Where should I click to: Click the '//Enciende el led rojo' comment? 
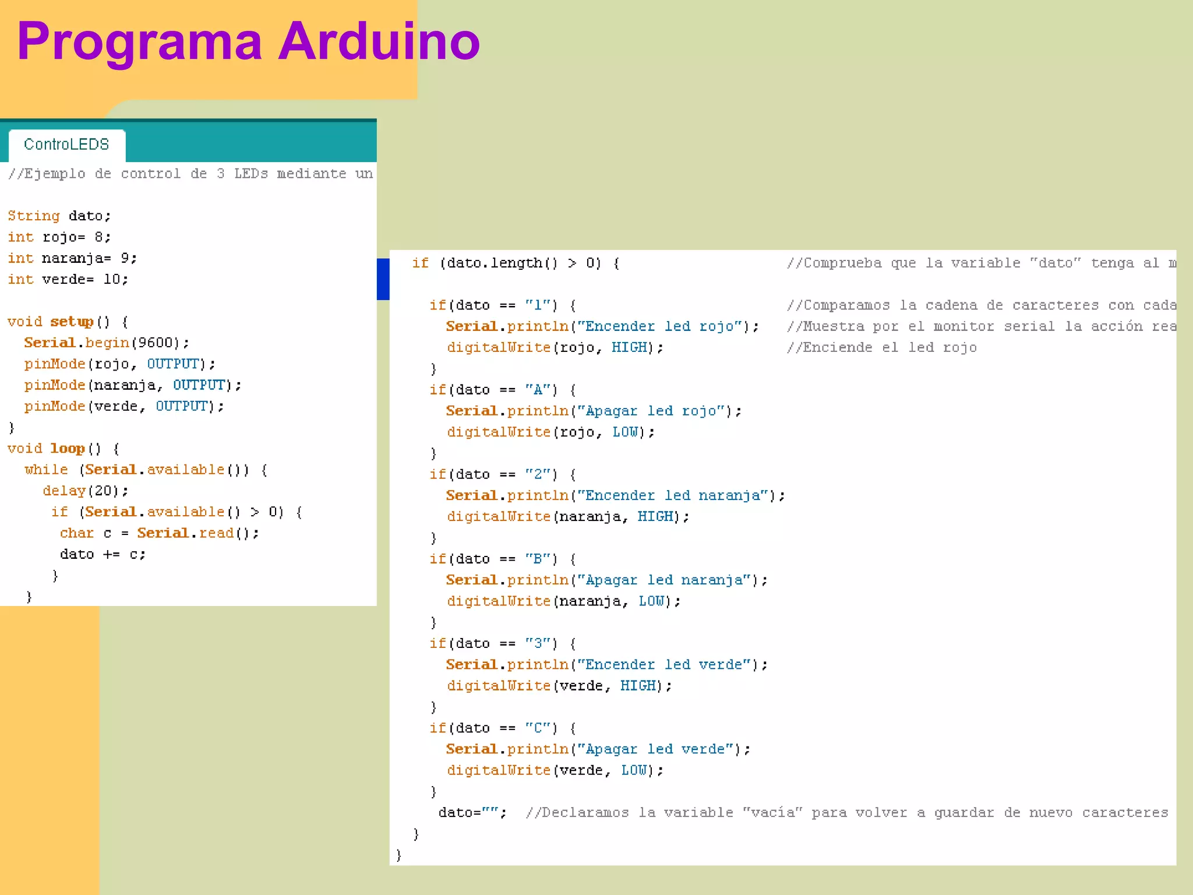[x=882, y=348]
